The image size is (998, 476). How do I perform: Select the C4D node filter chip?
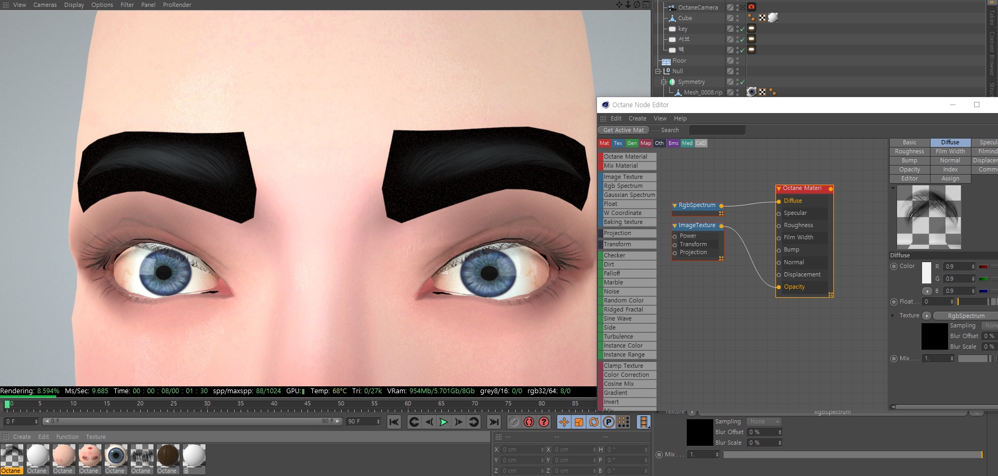coord(701,143)
